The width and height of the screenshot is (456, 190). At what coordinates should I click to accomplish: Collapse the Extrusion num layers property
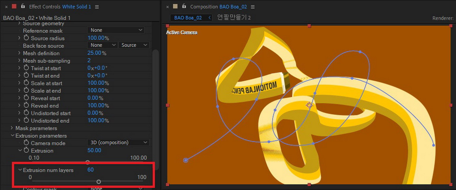[20, 170]
